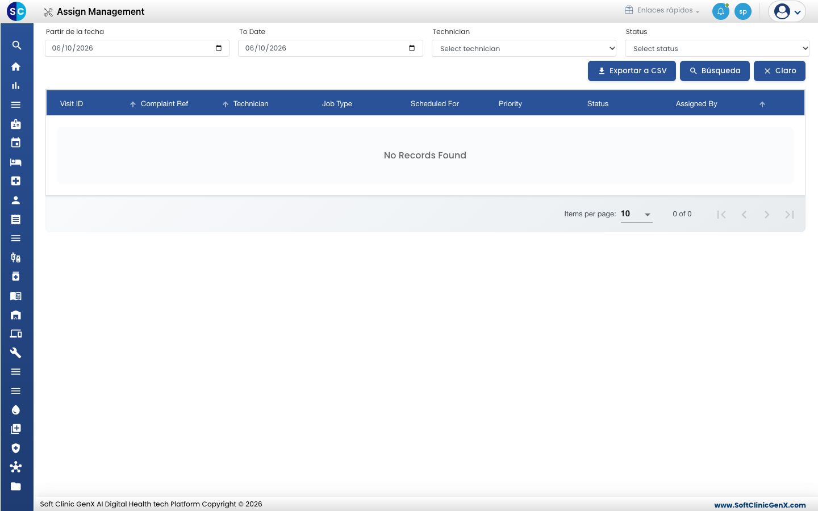Open the medicine vials sidebar icon
The width and height of the screenshot is (818, 511).
pos(16,258)
